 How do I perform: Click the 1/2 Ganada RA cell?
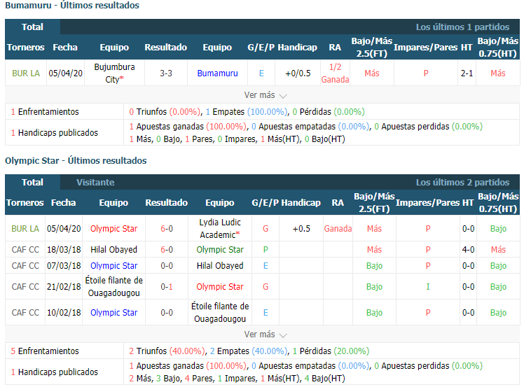(335, 73)
